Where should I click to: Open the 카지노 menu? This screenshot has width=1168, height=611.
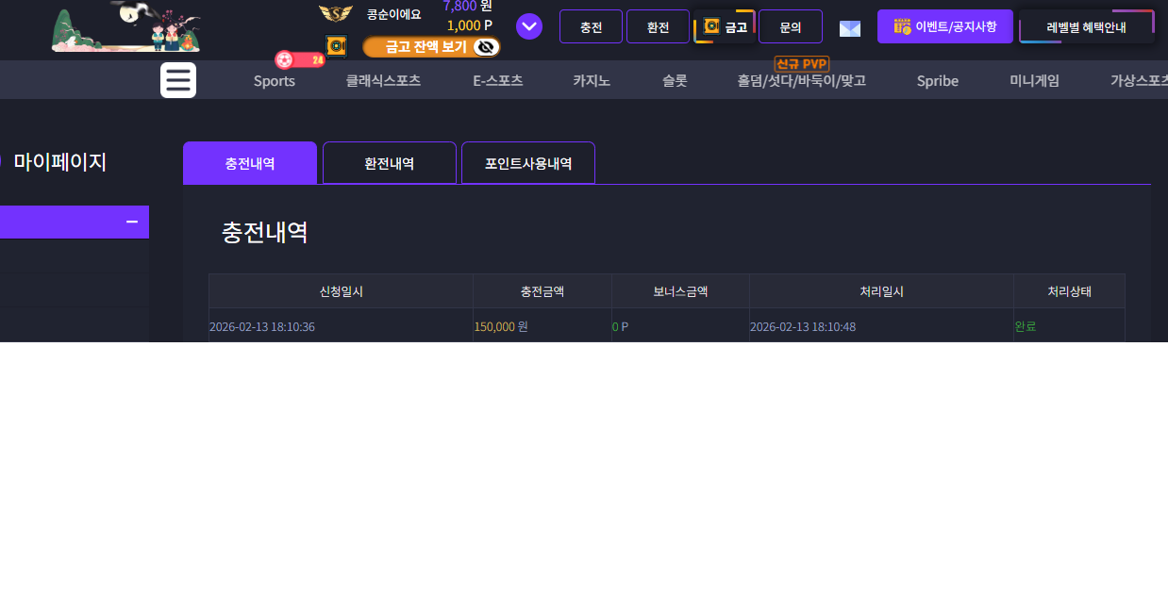592,81
